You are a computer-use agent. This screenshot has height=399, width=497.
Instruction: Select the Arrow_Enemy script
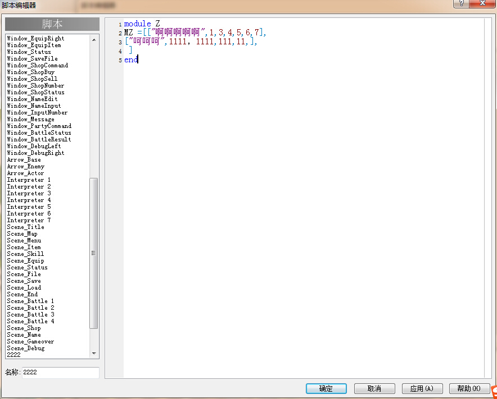click(x=26, y=167)
